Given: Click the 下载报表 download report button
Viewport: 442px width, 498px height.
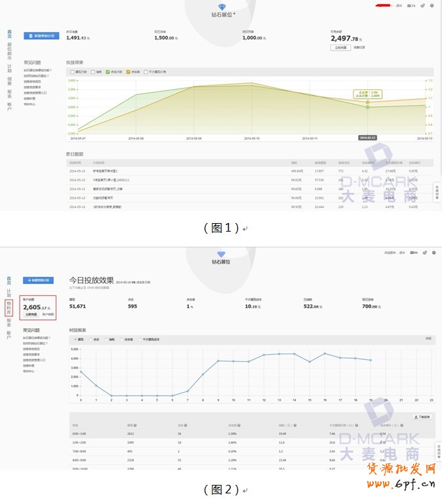Looking at the screenshot, I should 422,417.
